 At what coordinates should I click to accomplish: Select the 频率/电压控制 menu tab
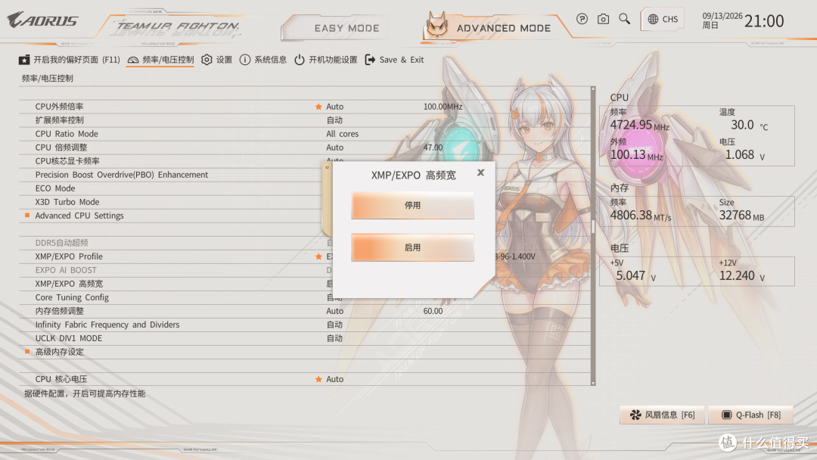click(161, 60)
